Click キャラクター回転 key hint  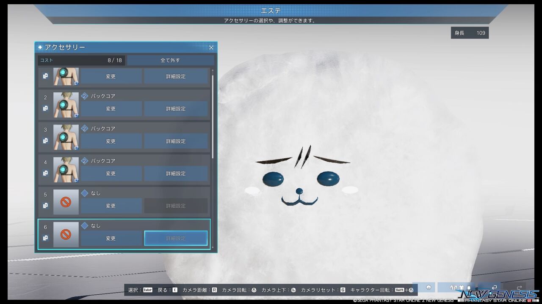(382, 290)
